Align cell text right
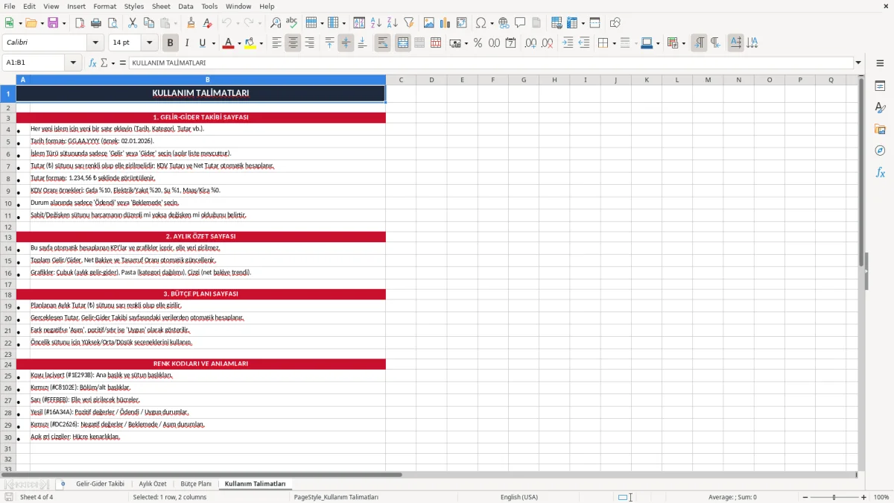Viewport: 894px width, 503px height. [x=310, y=43]
